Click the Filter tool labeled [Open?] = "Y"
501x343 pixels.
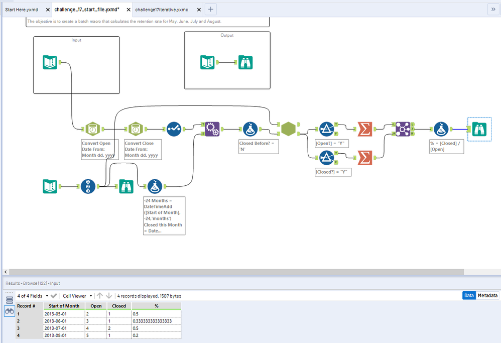coord(327,129)
